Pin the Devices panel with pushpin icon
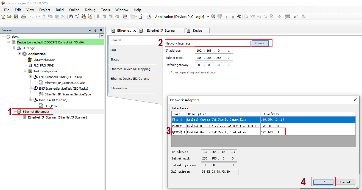This screenshot has height=190, width=362. pos(96,30)
